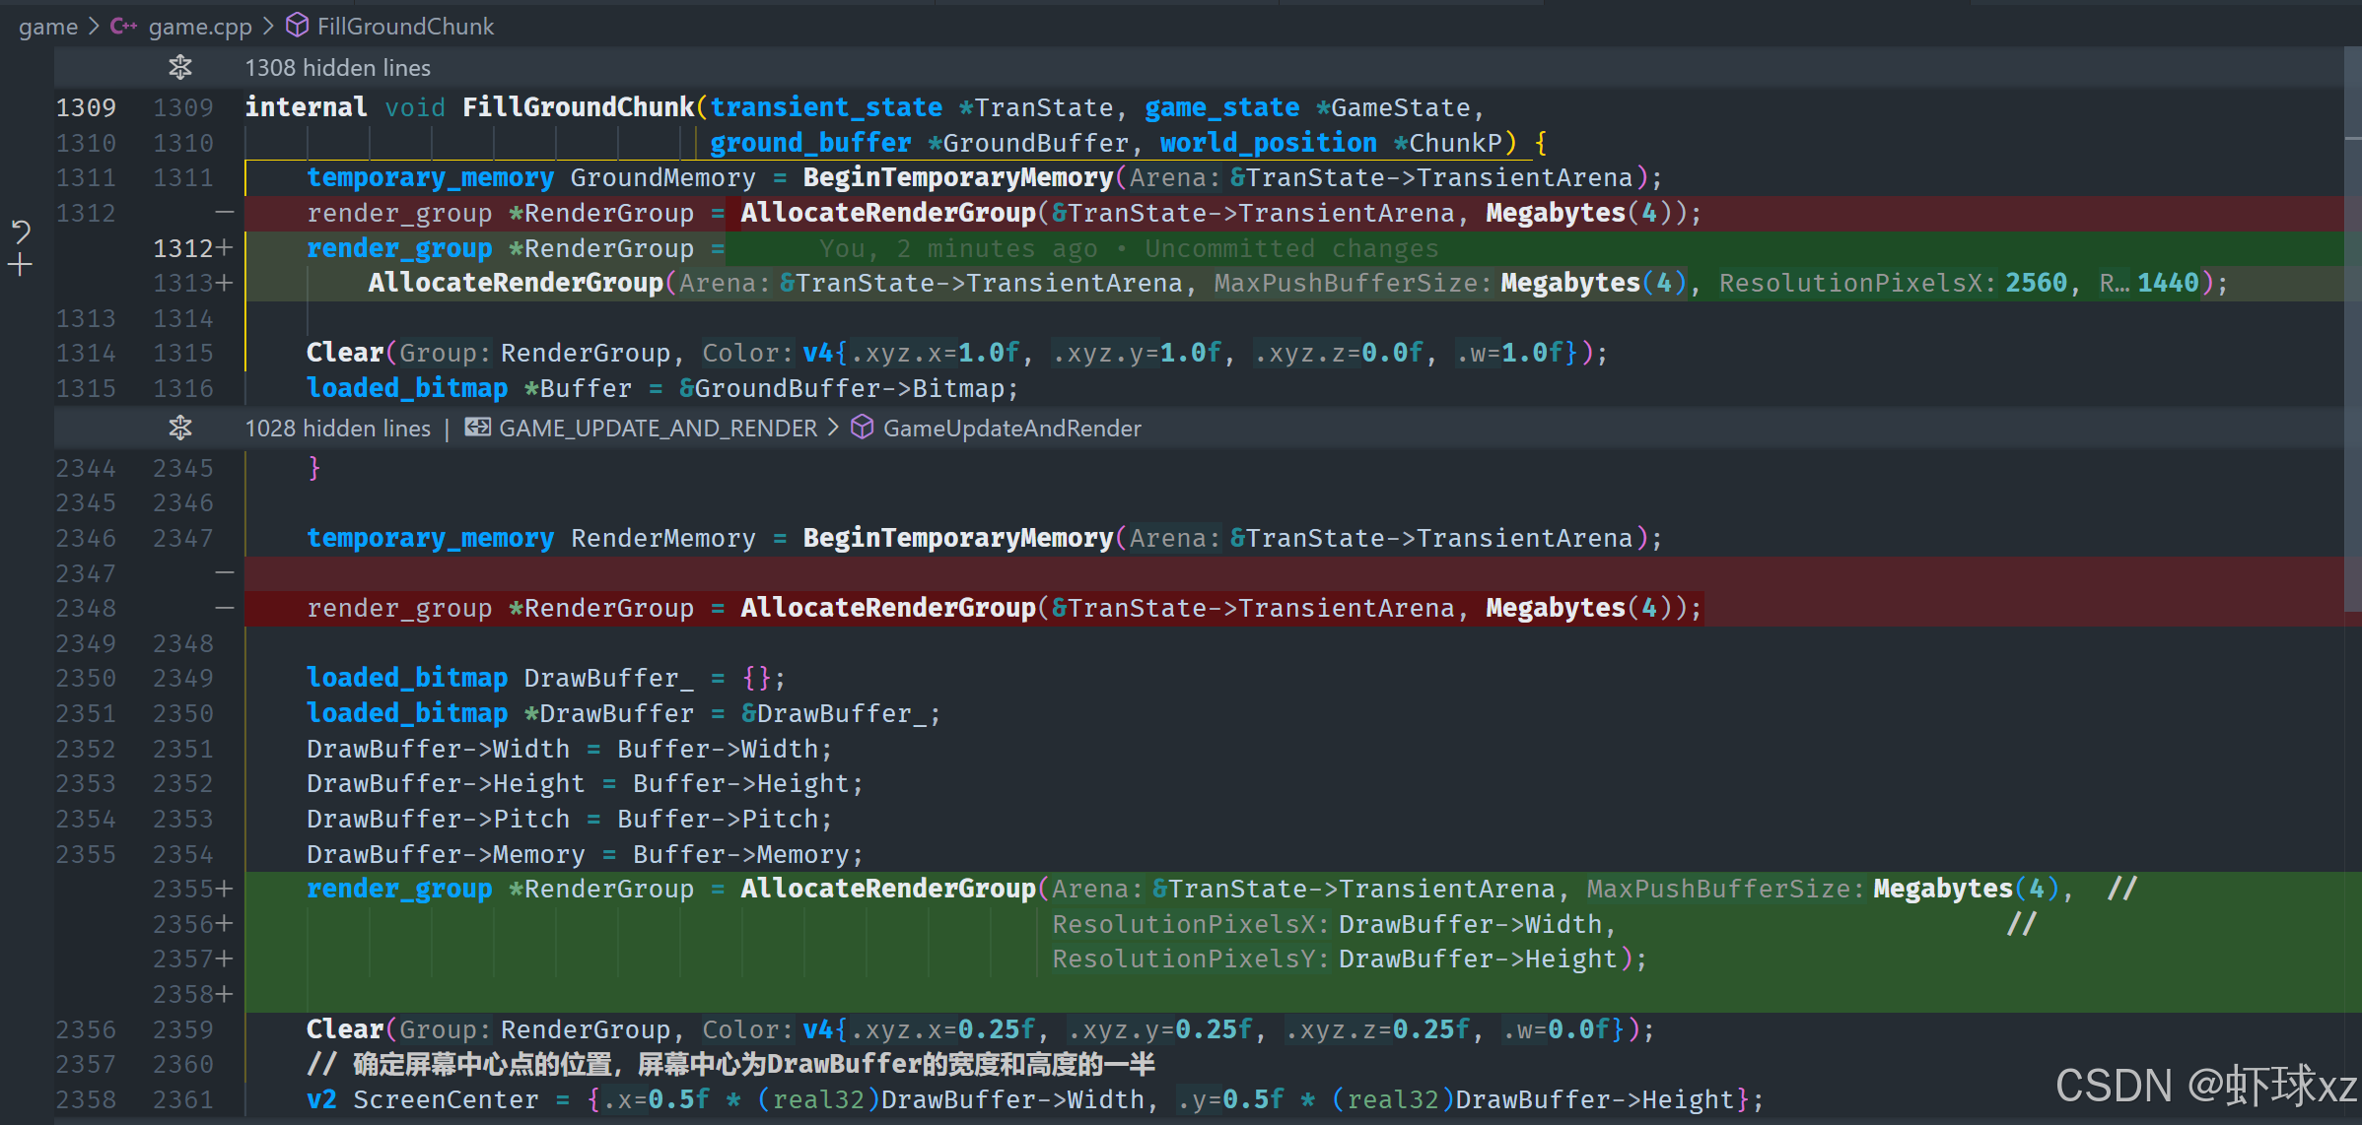This screenshot has height=1125, width=2362.
Task: Click the stage change plus icon
Action: (x=21, y=264)
